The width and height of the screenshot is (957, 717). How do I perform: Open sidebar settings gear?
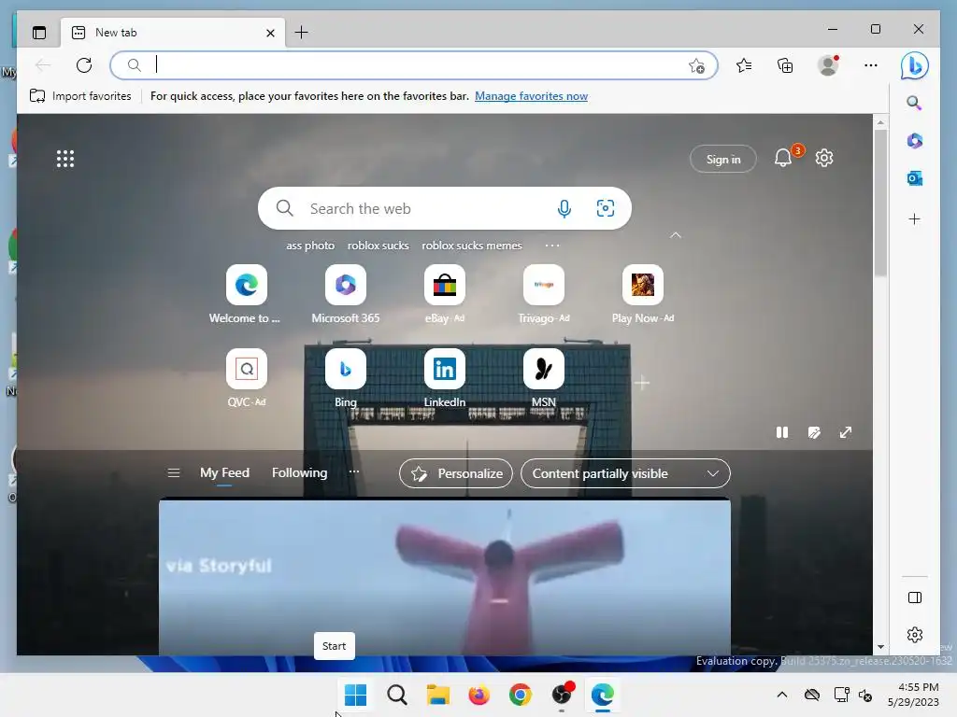tap(915, 635)
